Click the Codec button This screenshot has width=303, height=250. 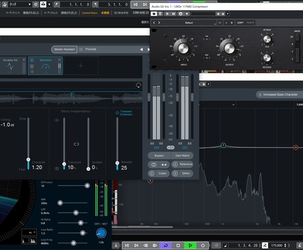click(x=162, y=173)
